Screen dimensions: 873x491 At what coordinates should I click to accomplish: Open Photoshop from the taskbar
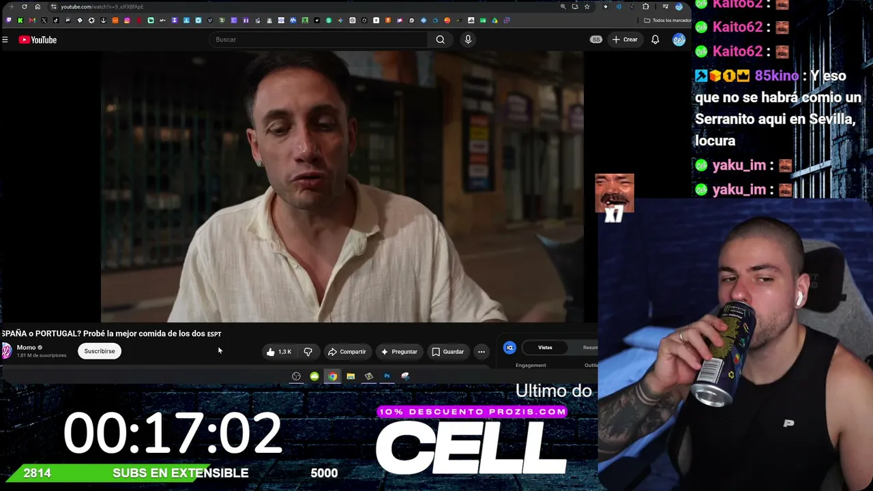387,376
